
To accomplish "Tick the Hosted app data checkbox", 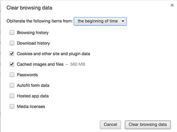I will point(12,96).
